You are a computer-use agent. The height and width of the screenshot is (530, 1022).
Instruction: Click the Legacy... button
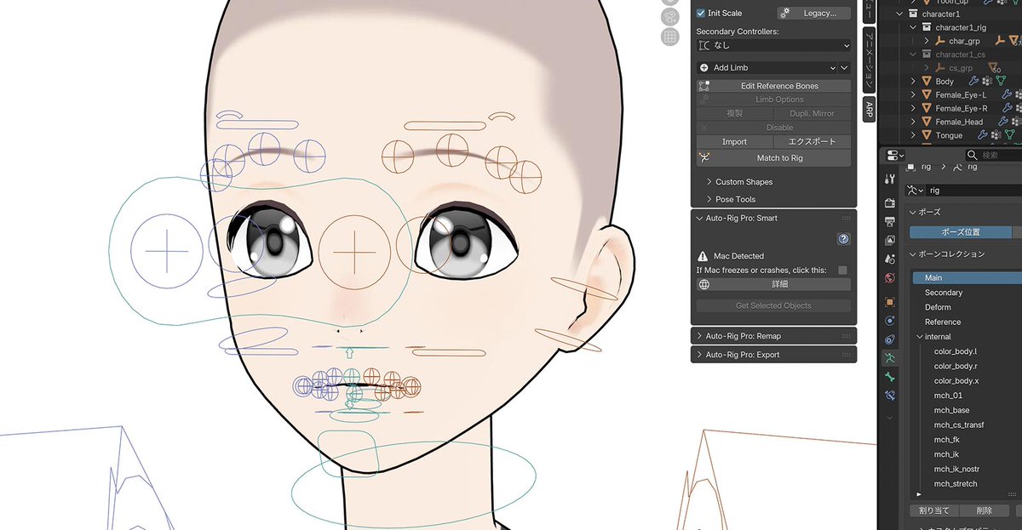[x=813, y=14]
